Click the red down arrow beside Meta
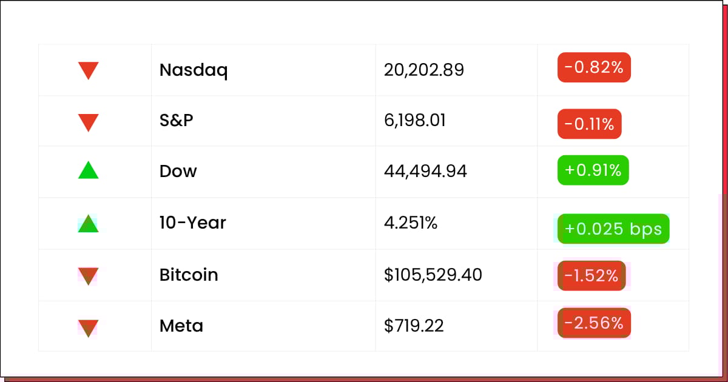This screenshot has height=382, width=728. (x=88, y=328)
